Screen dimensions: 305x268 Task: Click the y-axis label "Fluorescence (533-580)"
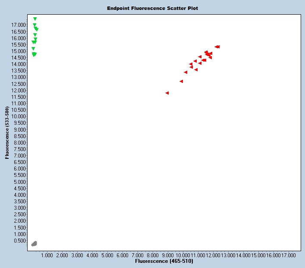(x=7, y=132)
